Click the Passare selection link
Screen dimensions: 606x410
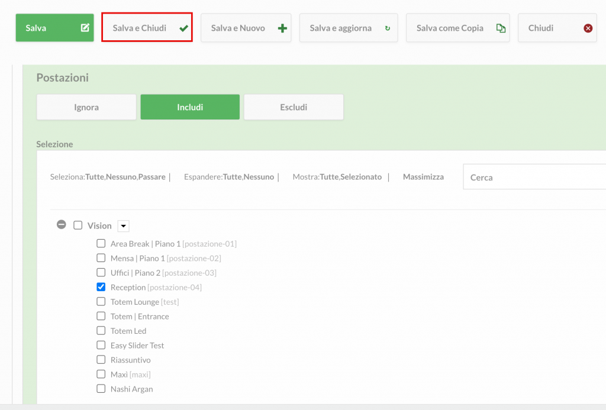(152, 177)
